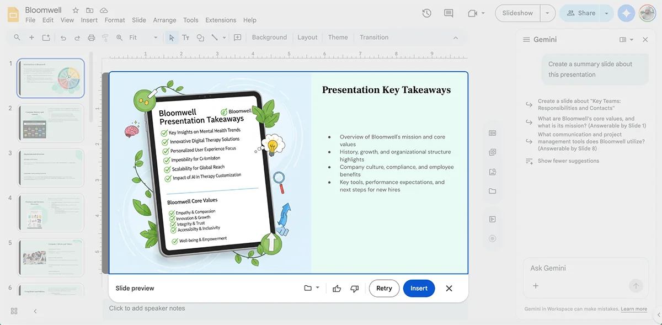The width and height of the screenshot is (662, 325).
Task: Give thumbs down to the slide preview
Action: (x=355, y=289)
